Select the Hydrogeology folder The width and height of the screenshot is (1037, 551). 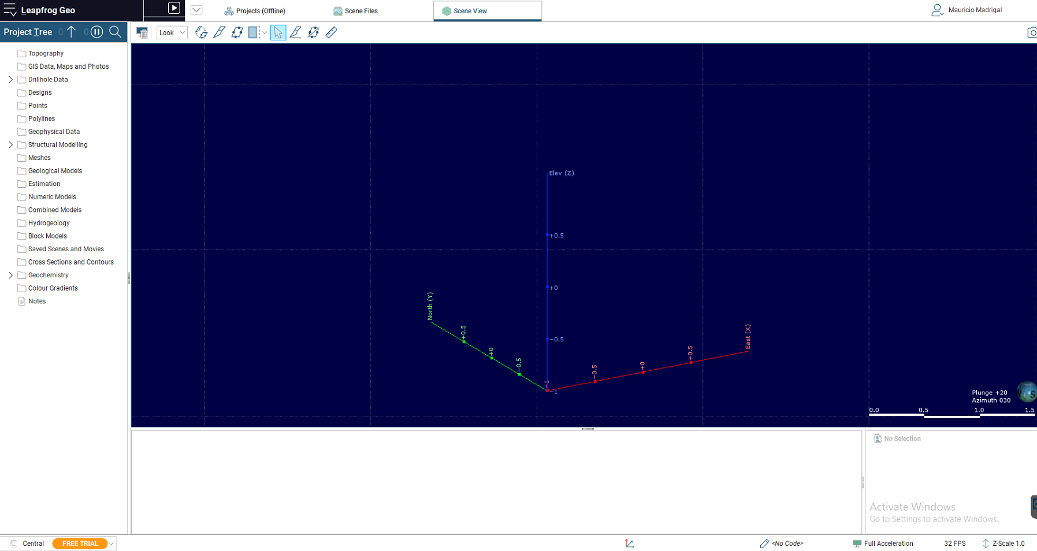[x=49, y=223]
